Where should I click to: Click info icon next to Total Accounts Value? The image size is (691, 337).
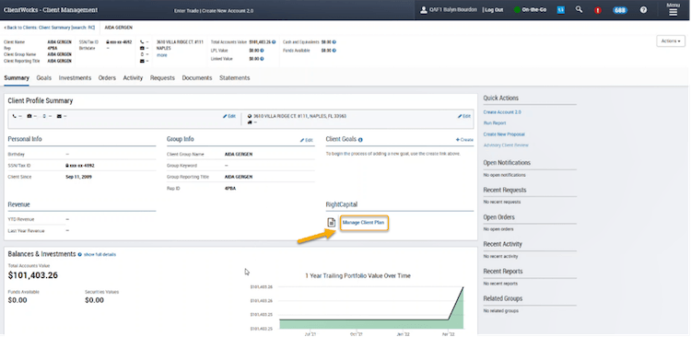(x=274, y=42)
